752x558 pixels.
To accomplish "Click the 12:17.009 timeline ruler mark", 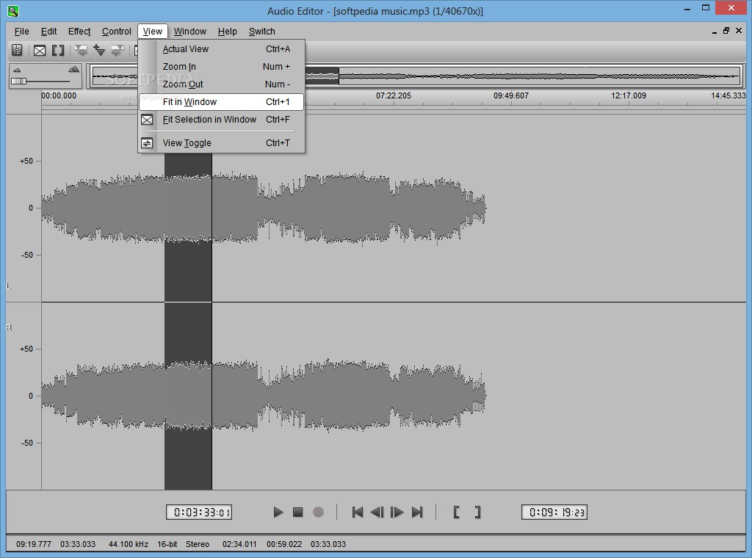I will (x=629, y=96).
